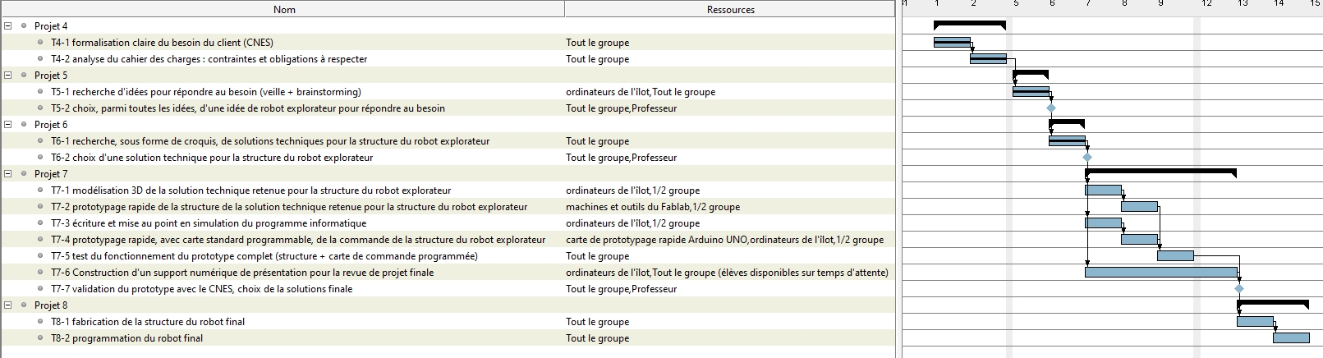Select the T7-7 validation milestone diamond
1323x358 pixels.
[1239, 289]
